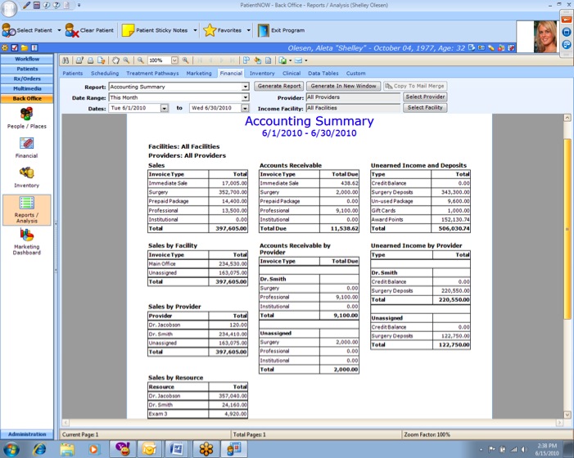Open the calculator icon in quick access bar
574x458 pixels.
coord(37,5)
